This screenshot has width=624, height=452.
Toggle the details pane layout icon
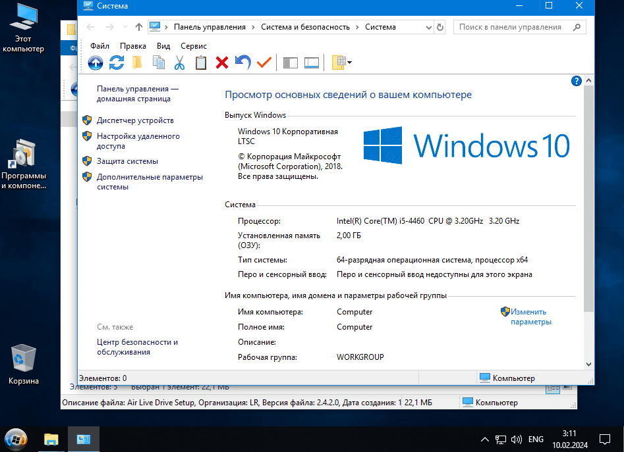point(312,63)
